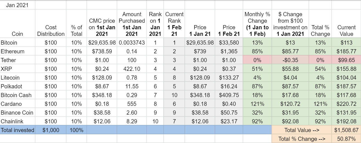Click the '$1,000' total invested cell
Screen dimensions: 361x143
tap(51, 130)
